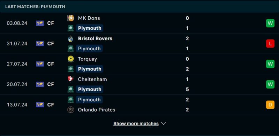The image size is (279, 136).
Task: Click W result badge for MK Dons match
Action: tap(270, 23)
